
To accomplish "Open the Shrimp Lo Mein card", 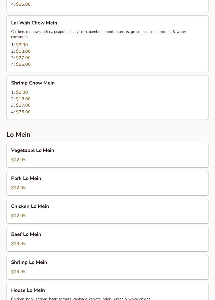I will click(107, 267).
